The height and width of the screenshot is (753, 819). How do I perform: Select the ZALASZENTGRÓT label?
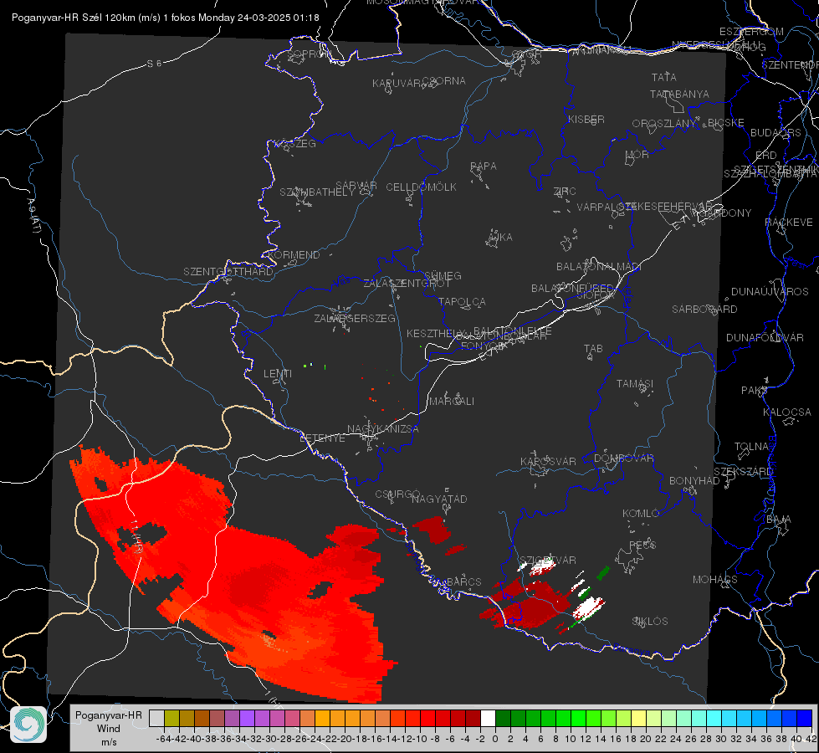coord(407,284)
